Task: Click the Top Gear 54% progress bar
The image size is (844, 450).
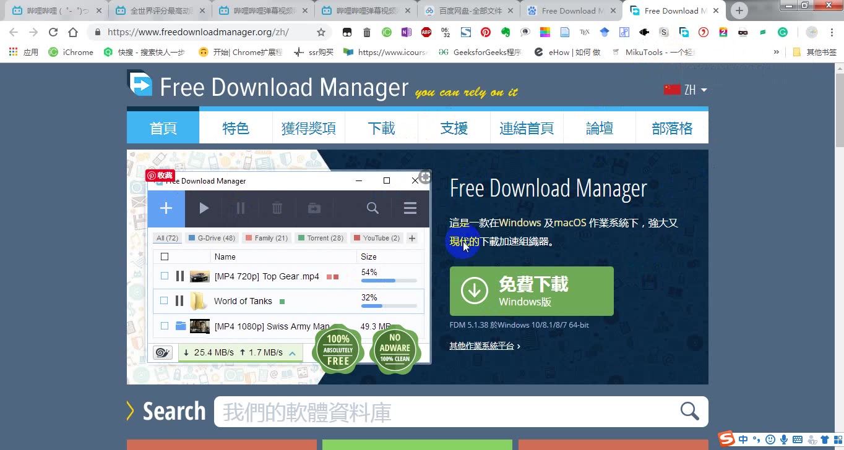Action: (389, 281)
